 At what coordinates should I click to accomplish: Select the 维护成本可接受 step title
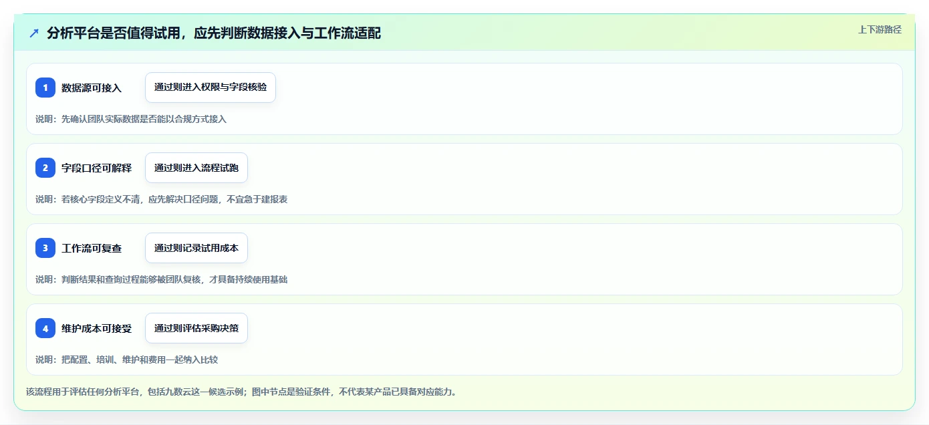click(x=96, y=328)
